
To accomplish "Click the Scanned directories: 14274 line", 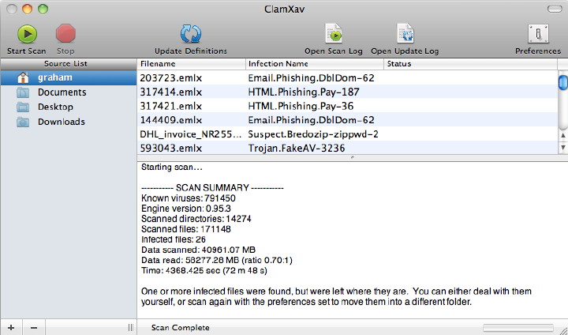I will pos(196,219).
